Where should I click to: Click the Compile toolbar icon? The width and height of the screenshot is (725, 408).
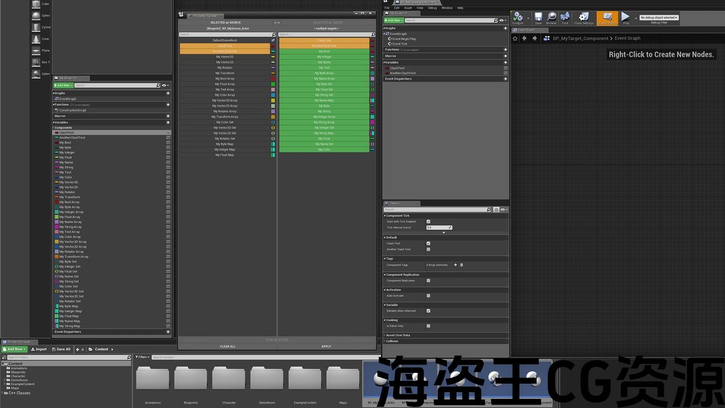point(518,19)
